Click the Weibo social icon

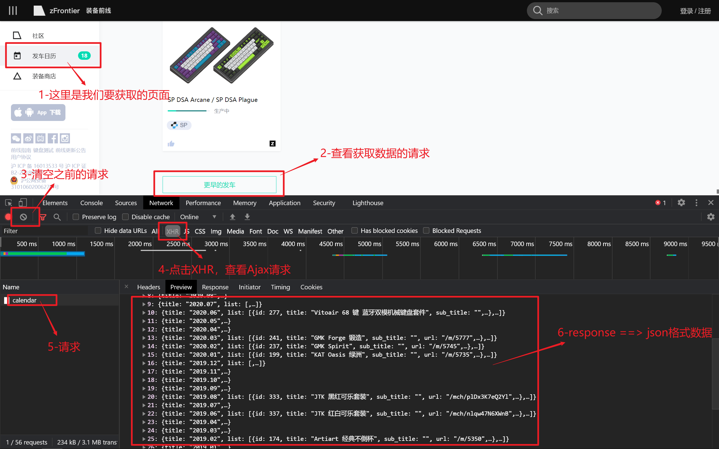28,138
